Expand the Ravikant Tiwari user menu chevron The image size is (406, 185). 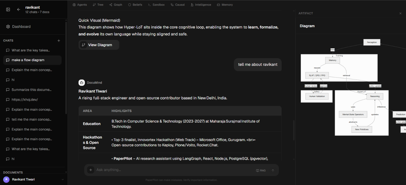point(63,179)
